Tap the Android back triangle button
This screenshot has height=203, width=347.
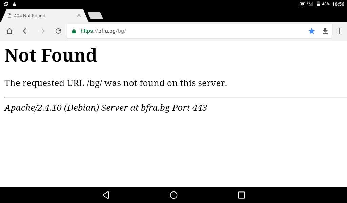click(106, 195)
